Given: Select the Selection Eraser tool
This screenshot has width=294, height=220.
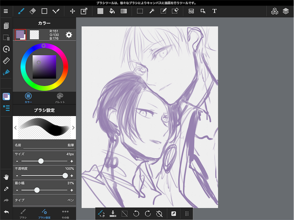Looking at the screenshot, I should click(175, 11).
